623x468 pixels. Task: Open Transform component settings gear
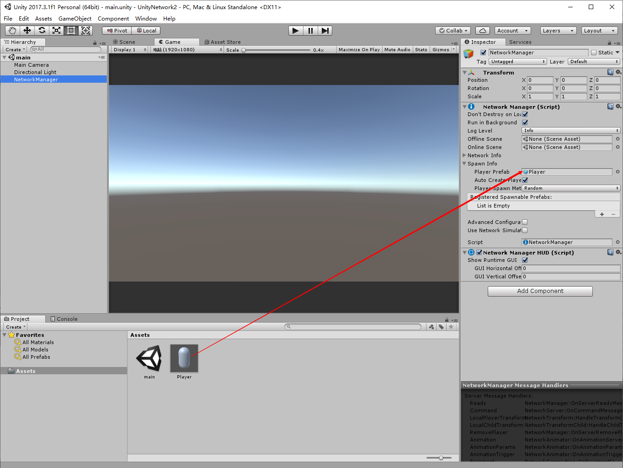tap(618, 72)
